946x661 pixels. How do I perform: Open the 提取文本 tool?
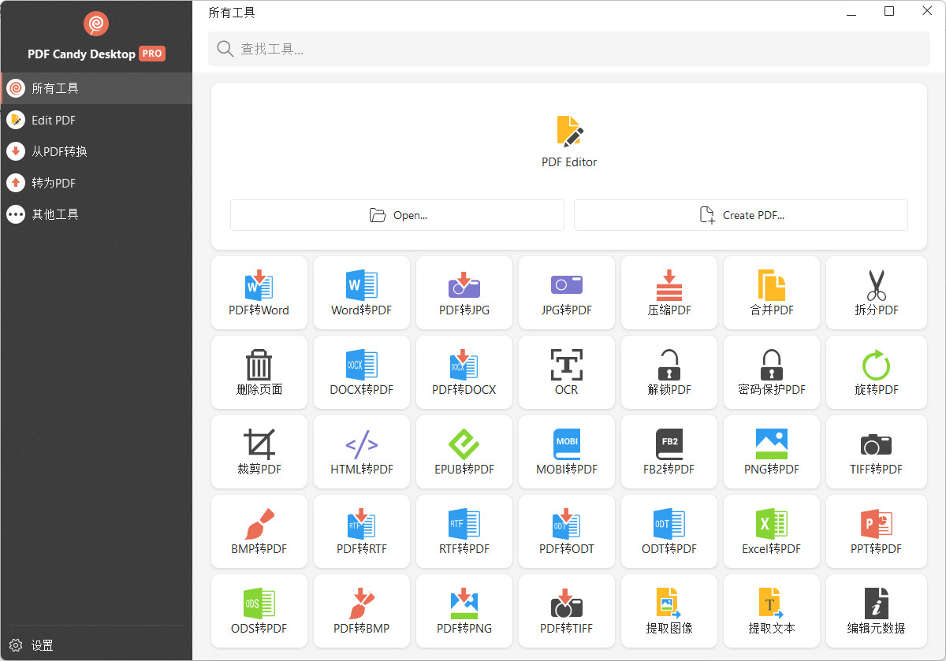click(772, 611)
